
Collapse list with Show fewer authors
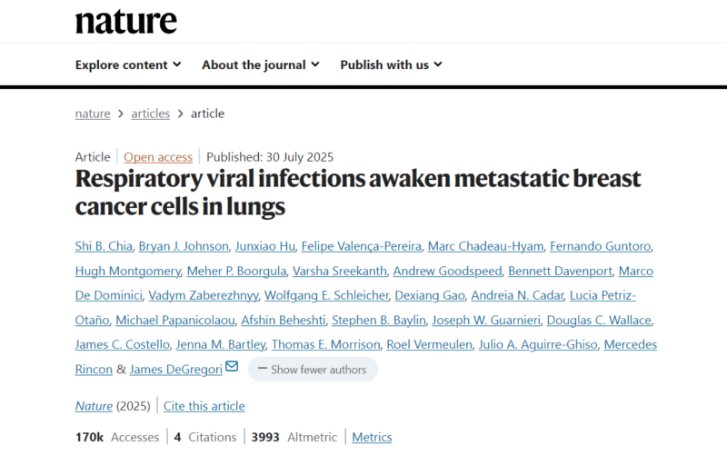(x=313, y=370)
